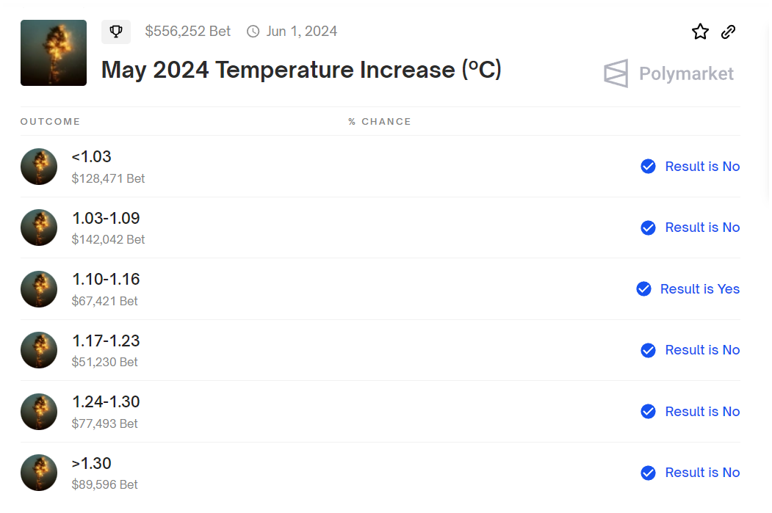This screenshot has width=772, height=513.
Task: Click the trophy icon near bet total
Action: (116, 32)
